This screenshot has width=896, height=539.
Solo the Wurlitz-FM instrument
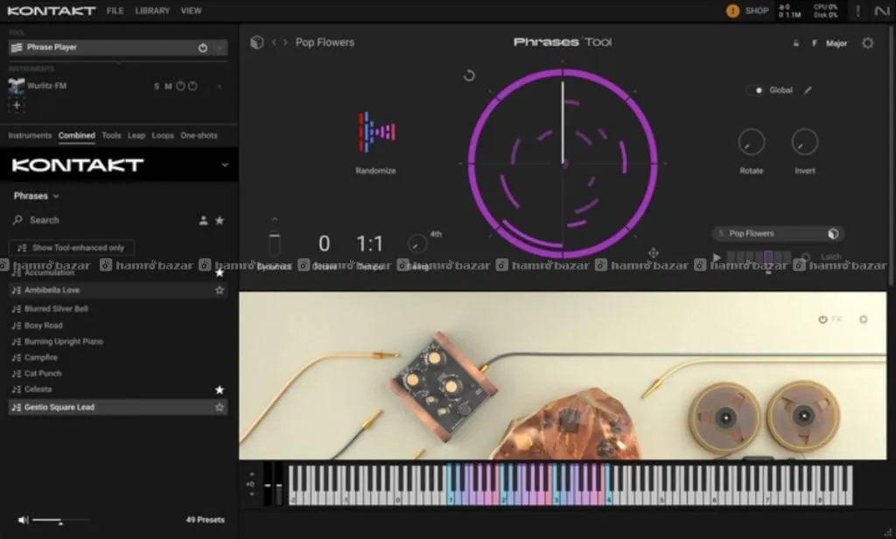coord(157,87)
